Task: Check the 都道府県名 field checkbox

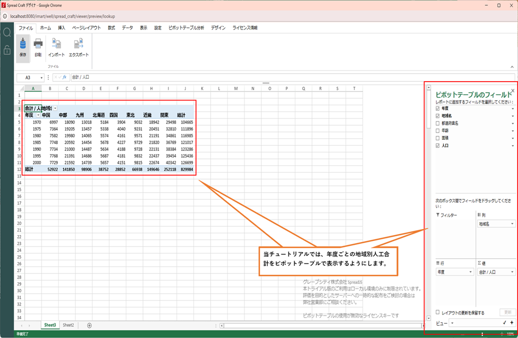Action: pos(438,124)
